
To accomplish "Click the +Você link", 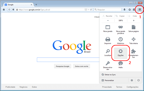I will [97, 17].
